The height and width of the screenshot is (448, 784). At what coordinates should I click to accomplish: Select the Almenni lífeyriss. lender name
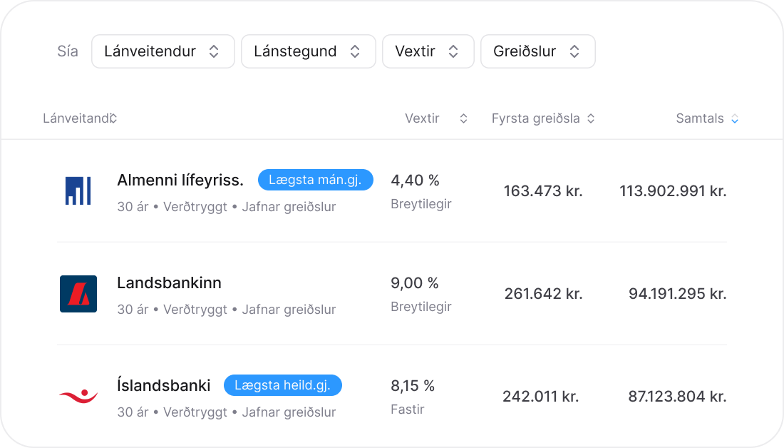pos(180,180)
